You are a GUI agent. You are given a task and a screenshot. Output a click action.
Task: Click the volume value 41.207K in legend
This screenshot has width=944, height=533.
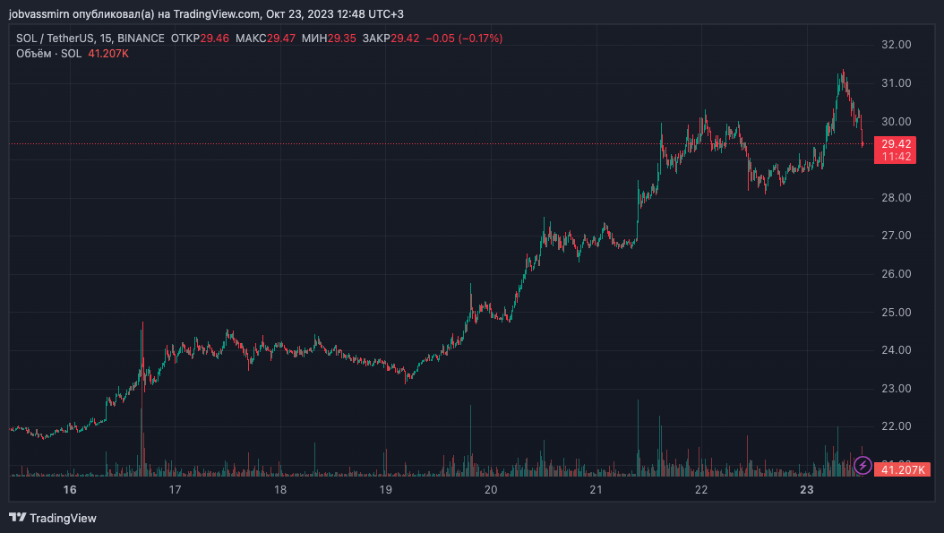click(x=108, y=54)
